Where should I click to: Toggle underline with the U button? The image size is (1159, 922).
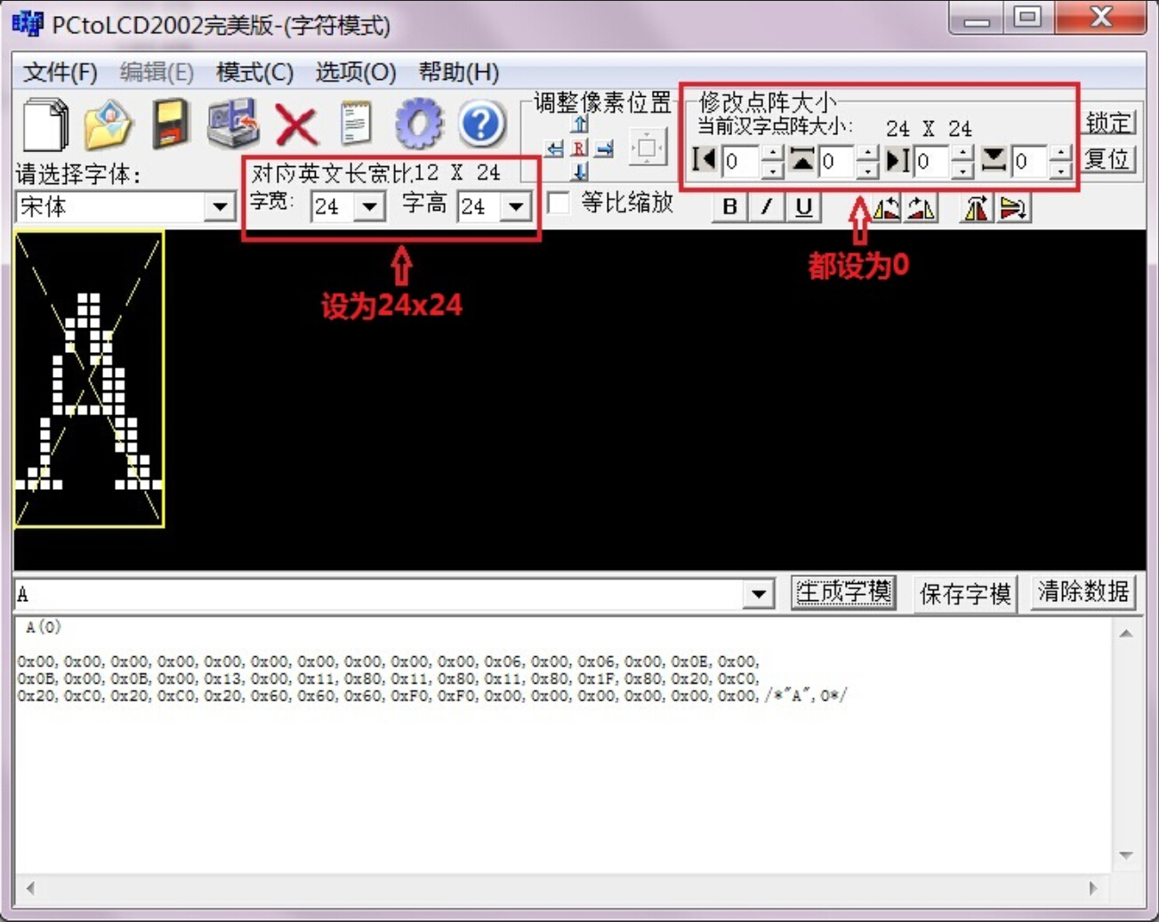[x=803, y=207]
